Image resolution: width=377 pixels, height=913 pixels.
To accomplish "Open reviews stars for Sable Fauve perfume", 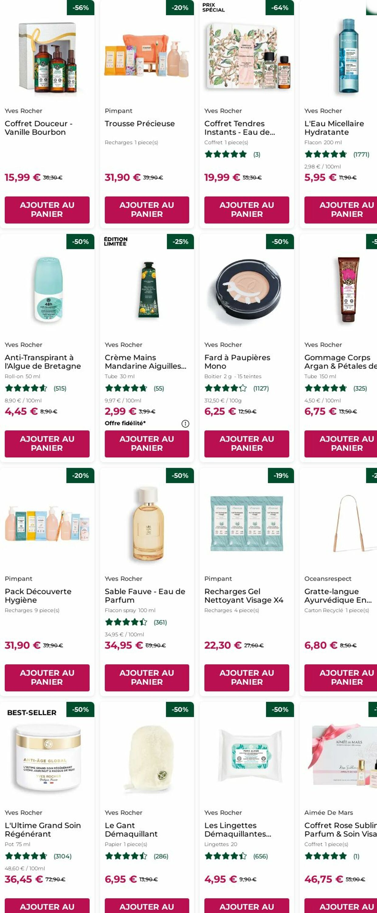I will (126, 622).
